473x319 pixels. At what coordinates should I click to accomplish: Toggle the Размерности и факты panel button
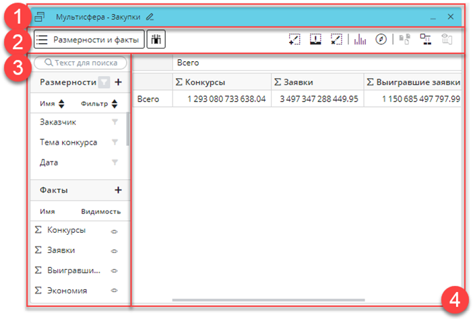tap(89, 40)
